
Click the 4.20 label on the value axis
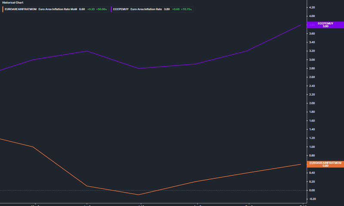[312, 7]
